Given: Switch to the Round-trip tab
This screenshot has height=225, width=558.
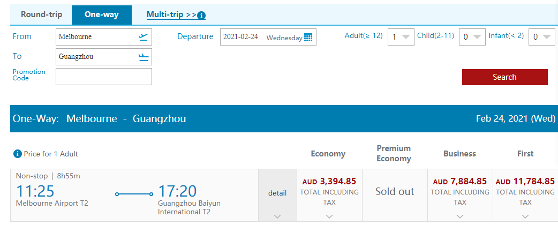Looking at the screenshot, I should point(41,15).
